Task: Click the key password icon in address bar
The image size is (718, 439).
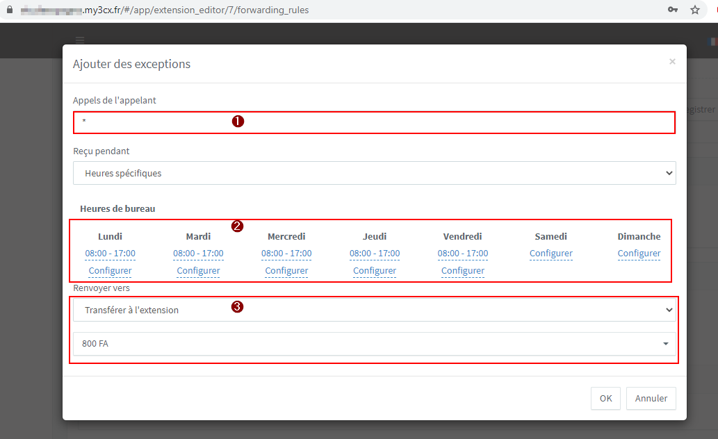Action: pyautogui.click(x=672, y=10)
